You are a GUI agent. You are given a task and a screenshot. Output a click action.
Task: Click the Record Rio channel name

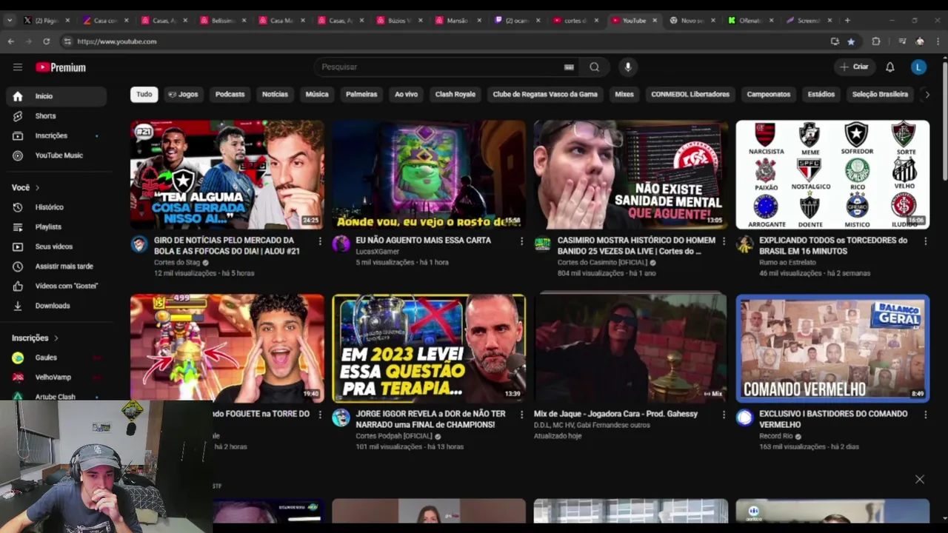coord(776,436)
